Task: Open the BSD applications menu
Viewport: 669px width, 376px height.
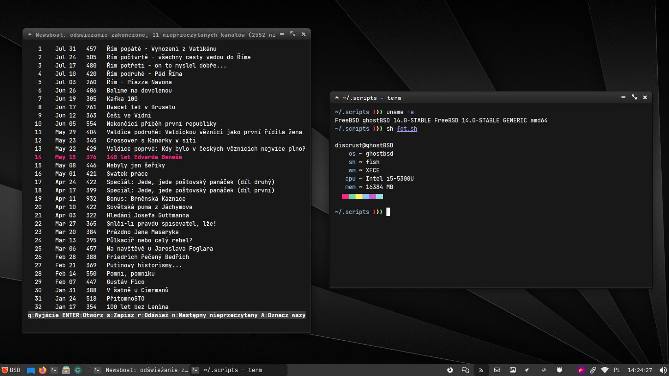Action: point(11,370)
